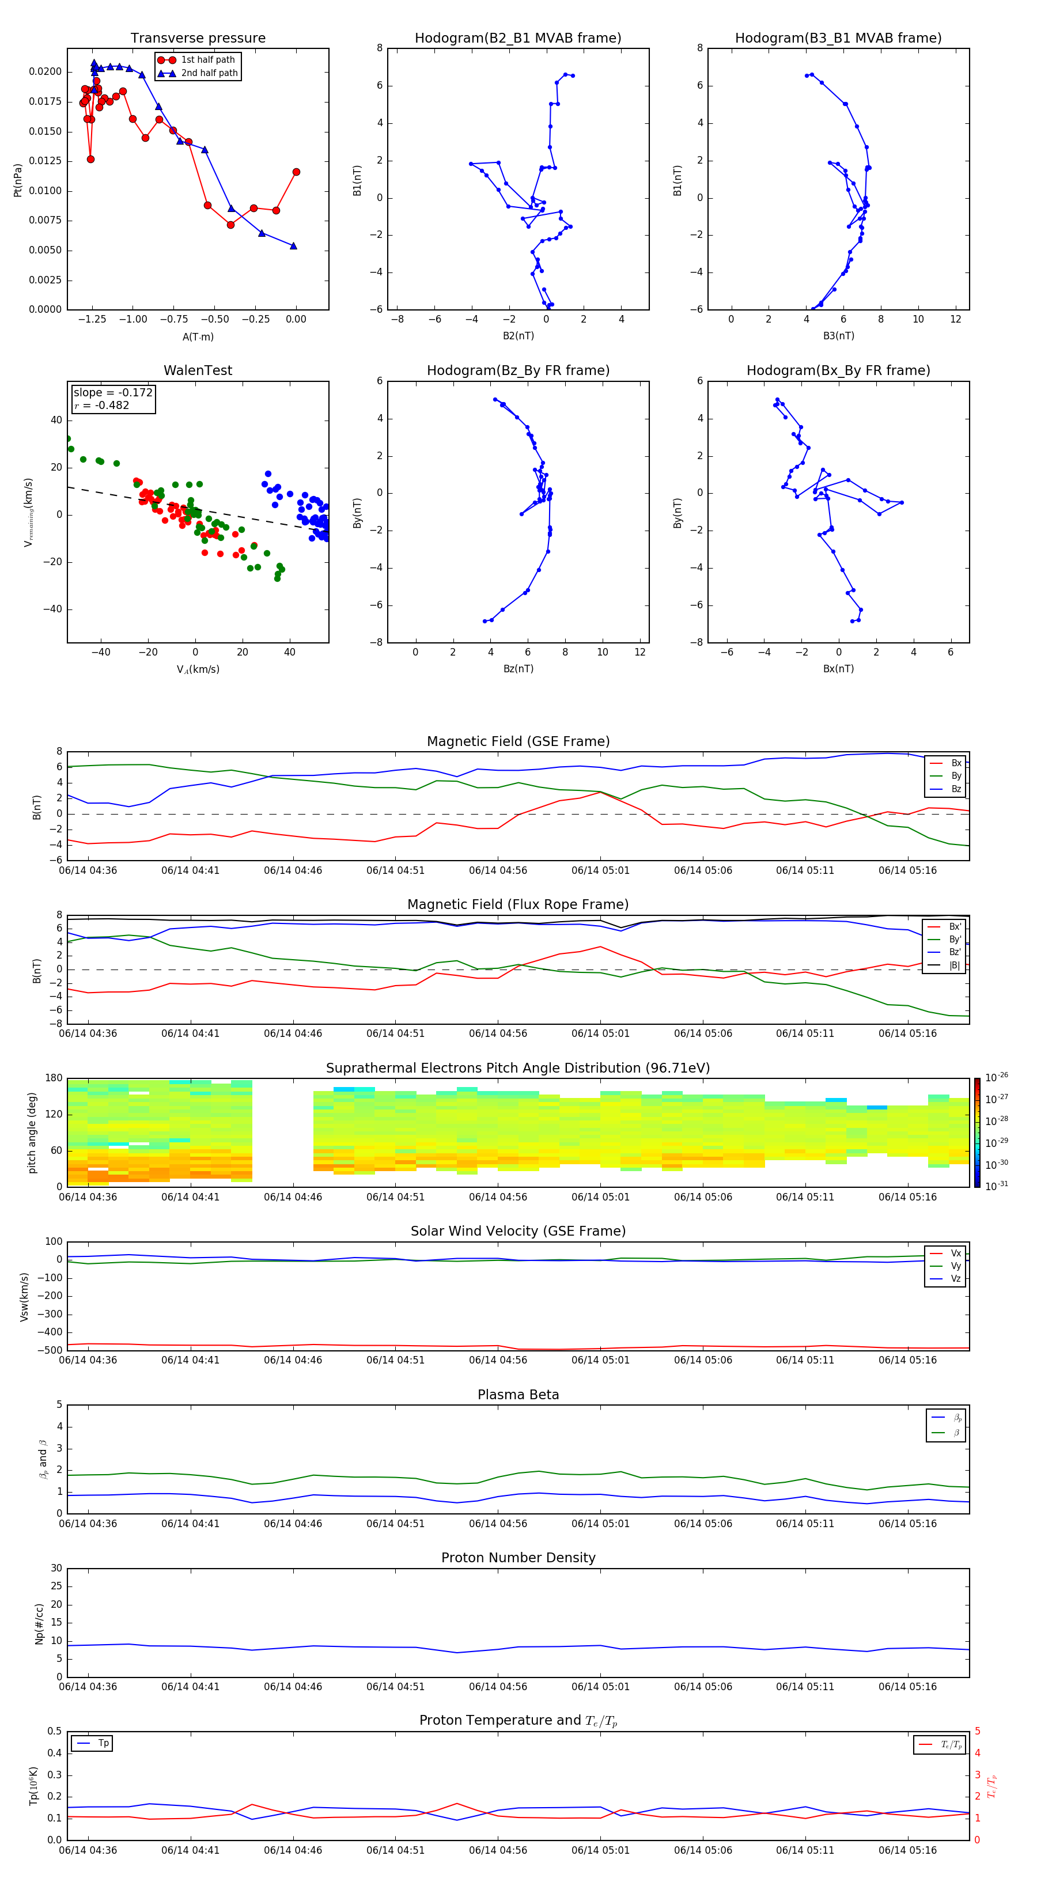
Task: Click the Bz legend entry in GSE magnetic field
Action: tap(945, 789)
